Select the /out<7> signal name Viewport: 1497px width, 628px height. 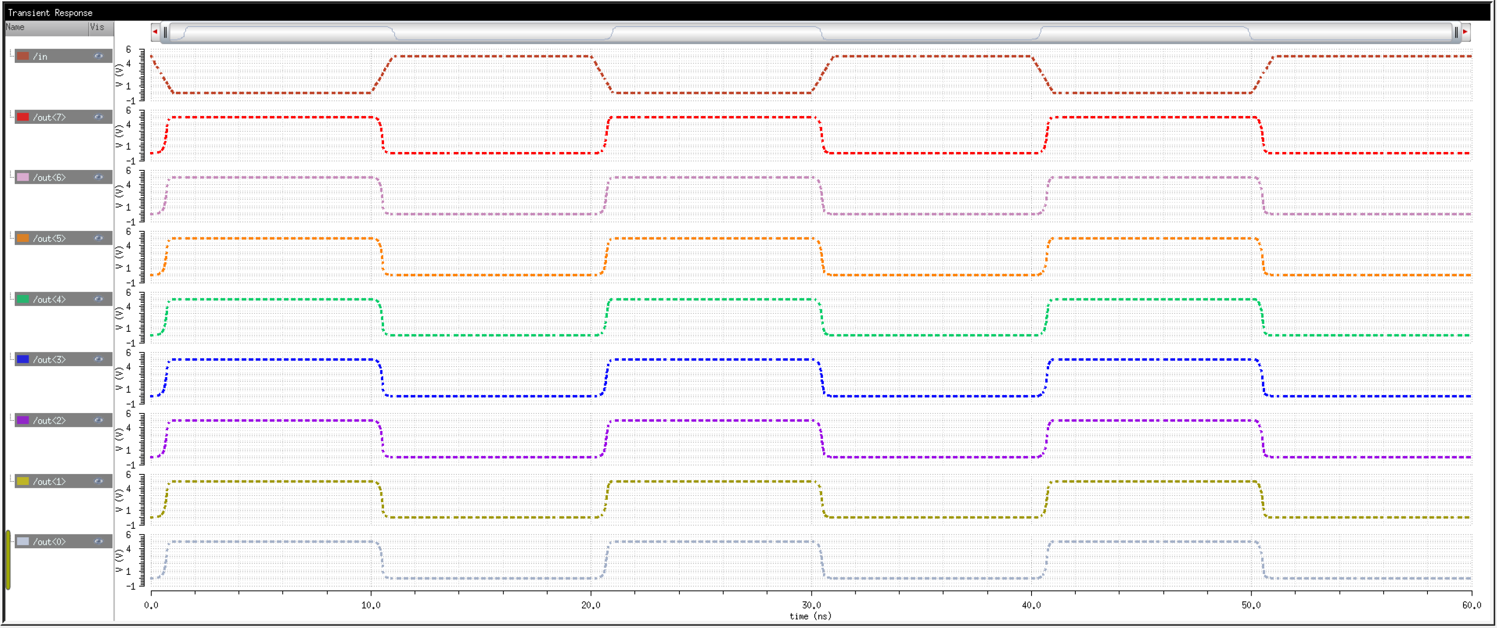49,117
